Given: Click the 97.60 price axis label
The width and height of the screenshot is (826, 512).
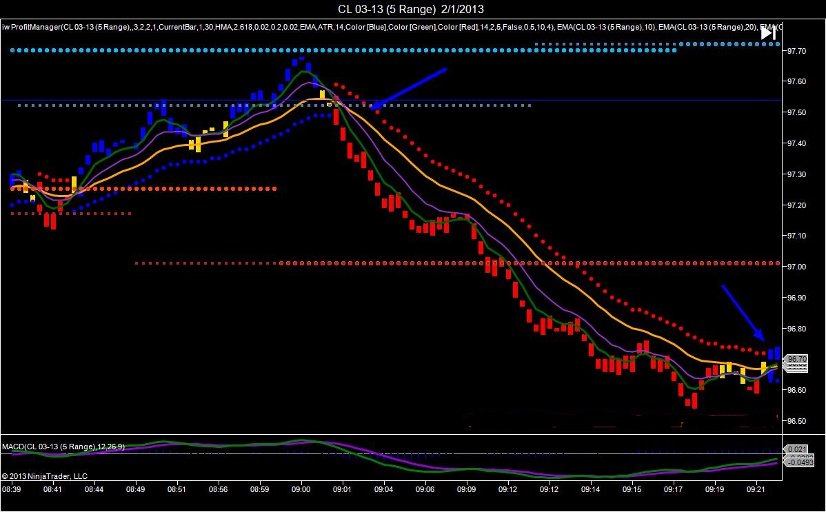Looking at the screenshot, I should [796, 81].
